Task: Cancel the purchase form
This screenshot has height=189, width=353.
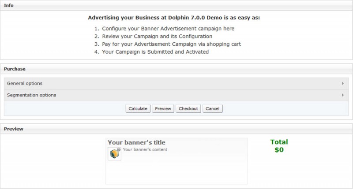Action: tap(213, 108)
